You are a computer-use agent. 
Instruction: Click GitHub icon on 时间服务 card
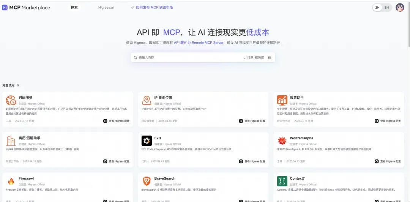tap(105, 121)
